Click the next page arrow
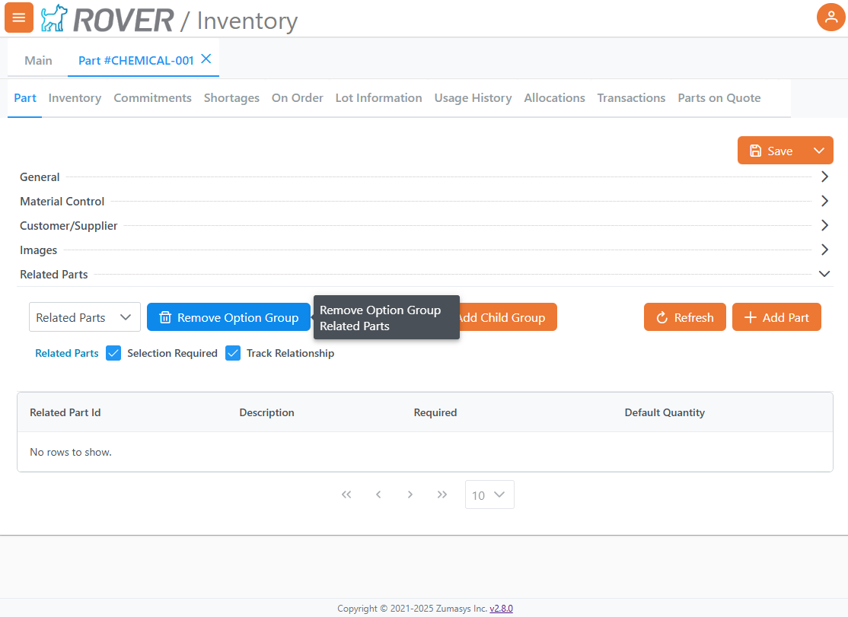 tap(410, 495)
